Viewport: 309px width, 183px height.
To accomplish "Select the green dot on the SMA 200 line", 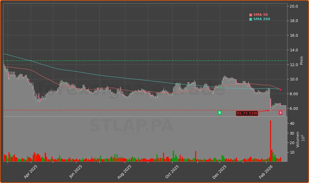I will [x=219, y=87].
